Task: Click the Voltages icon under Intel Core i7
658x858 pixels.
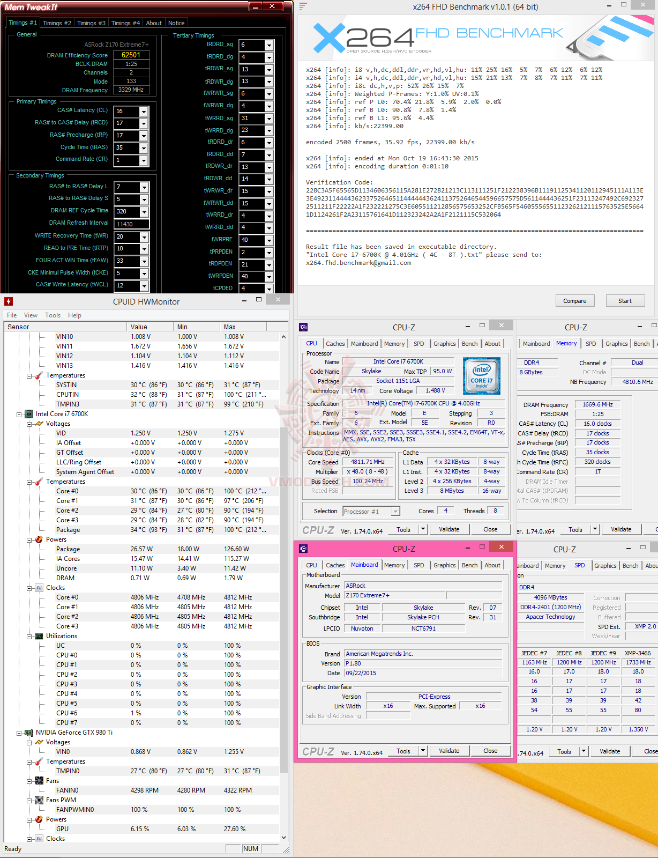Action: [x=39, y=424]
